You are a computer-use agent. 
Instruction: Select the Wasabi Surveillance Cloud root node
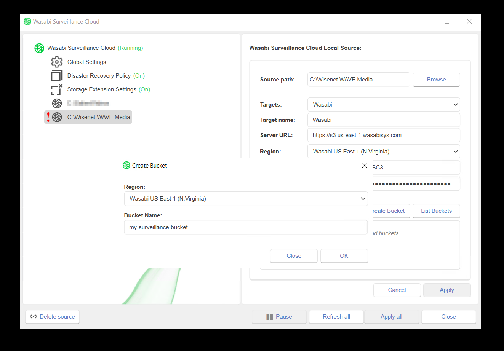pyautogui.click(x=81, y=48)
